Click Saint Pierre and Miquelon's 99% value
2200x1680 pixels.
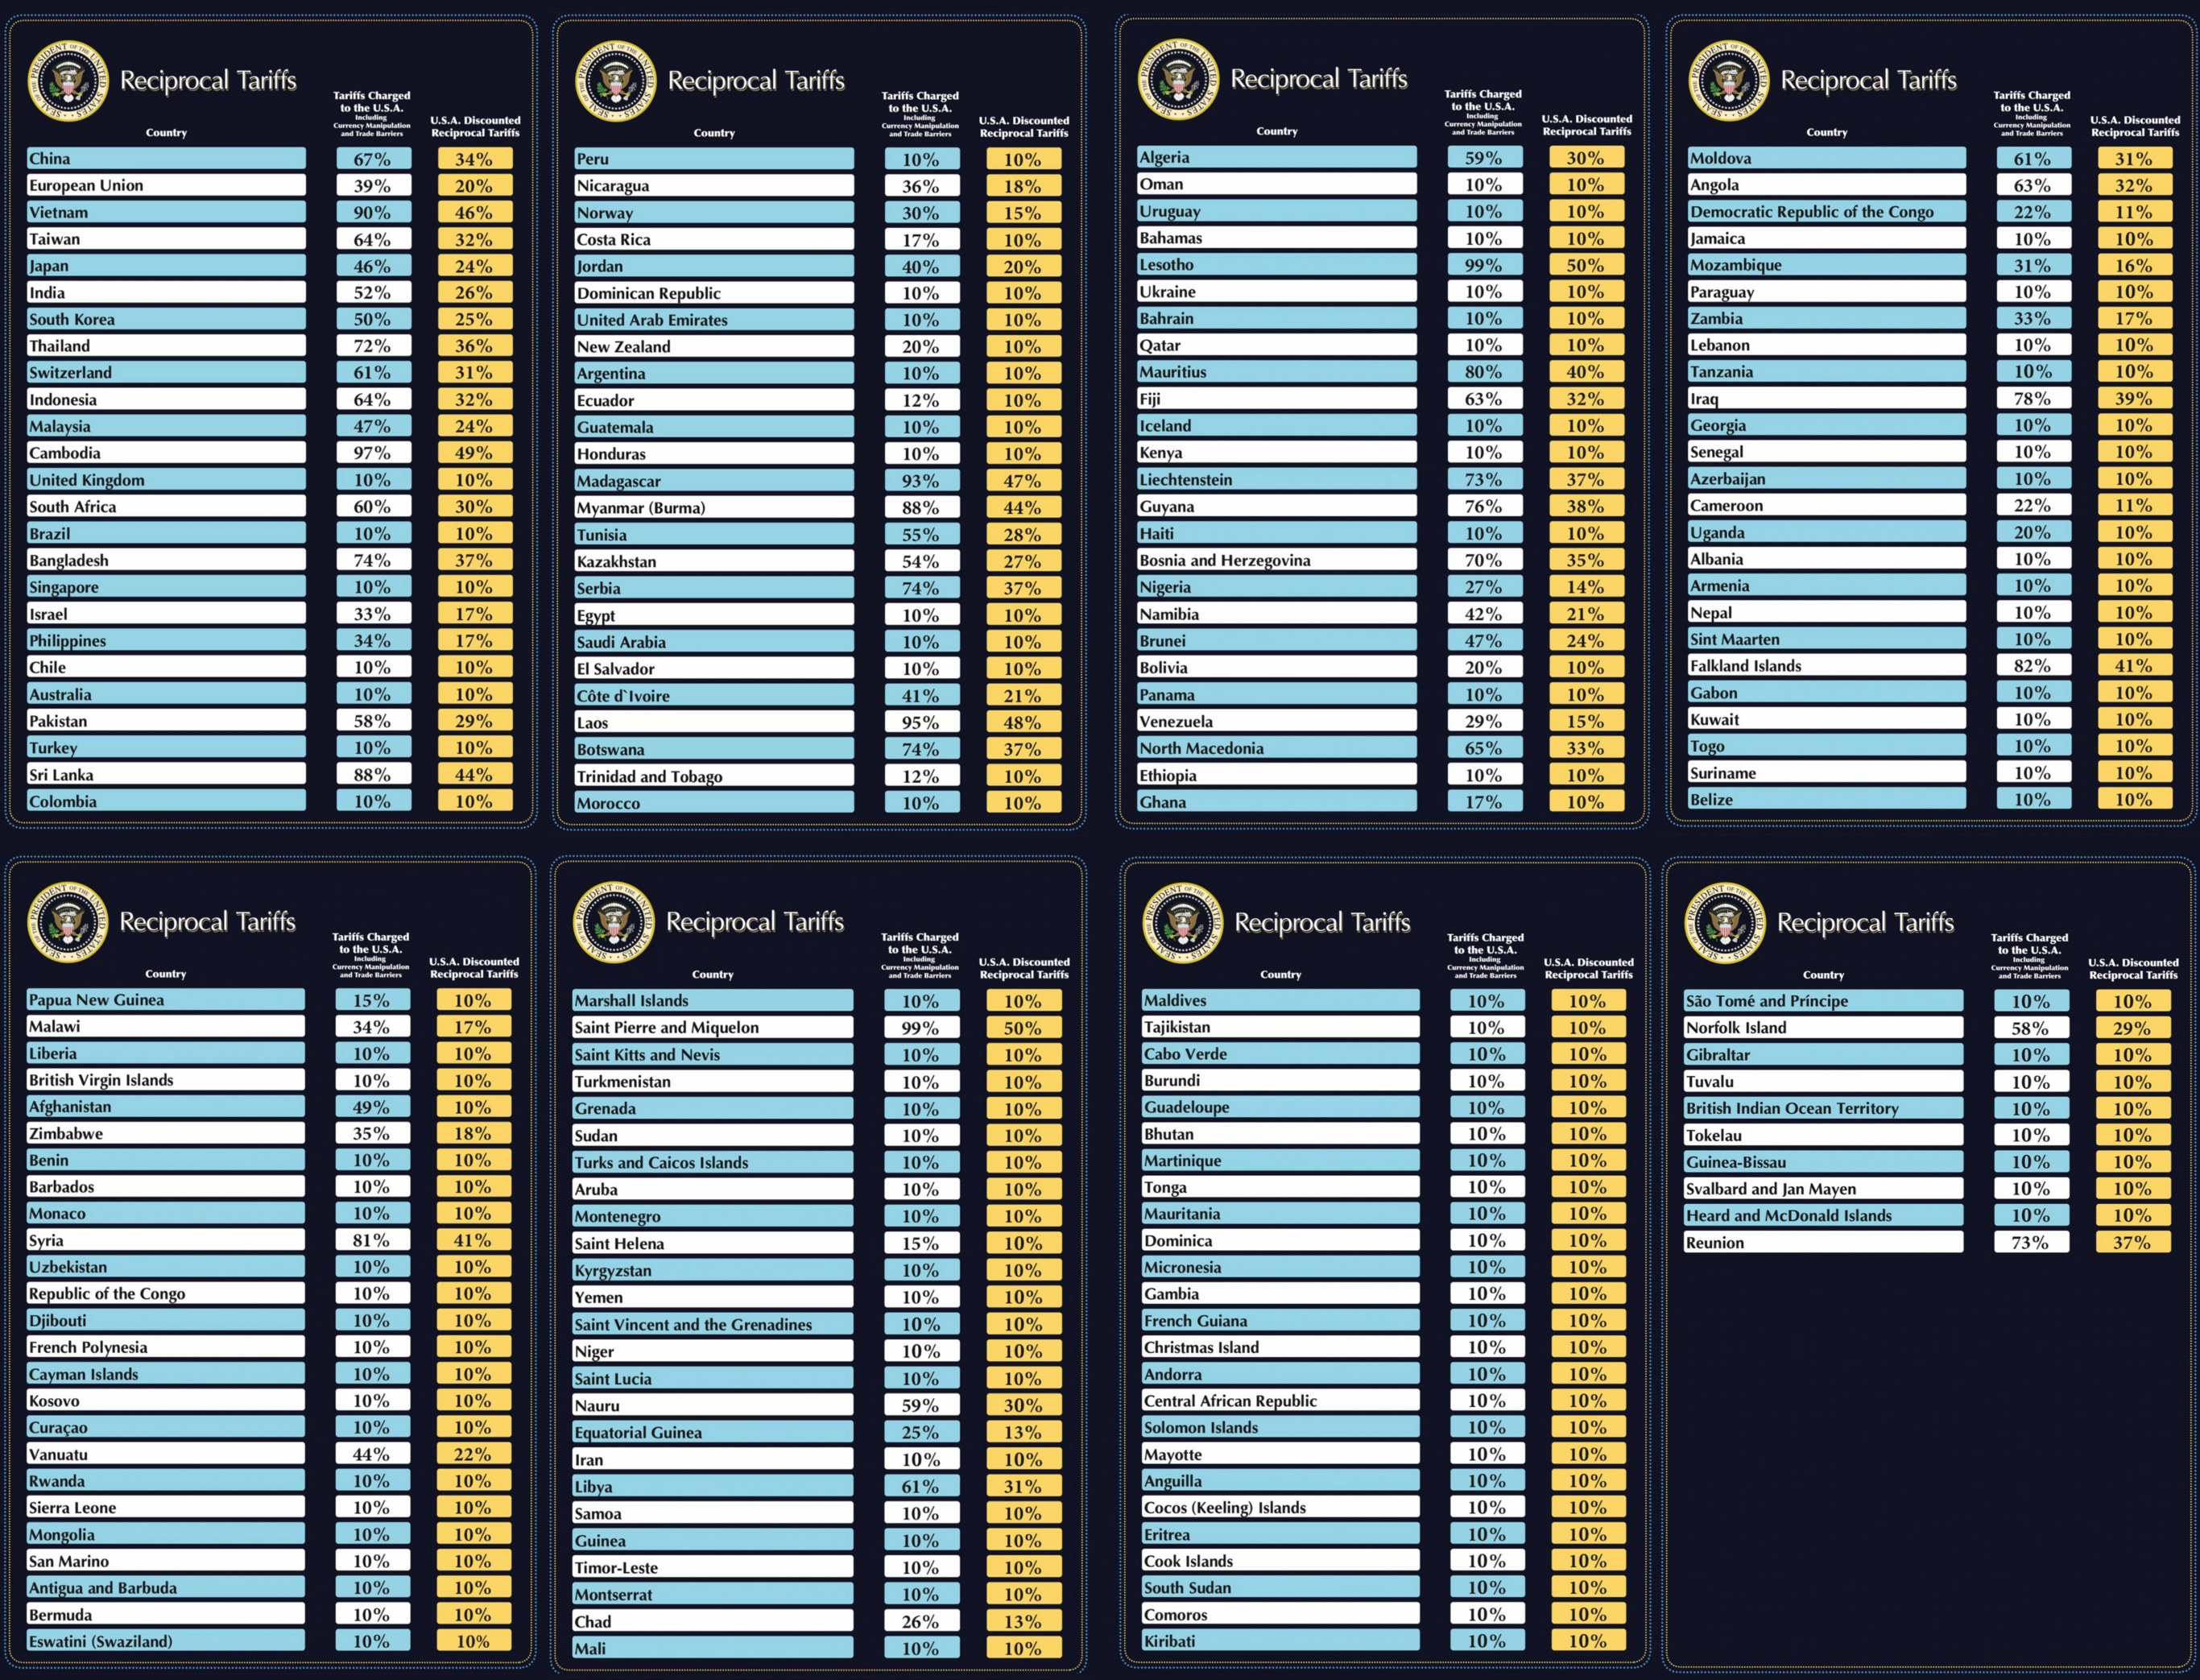[920, 1027]
